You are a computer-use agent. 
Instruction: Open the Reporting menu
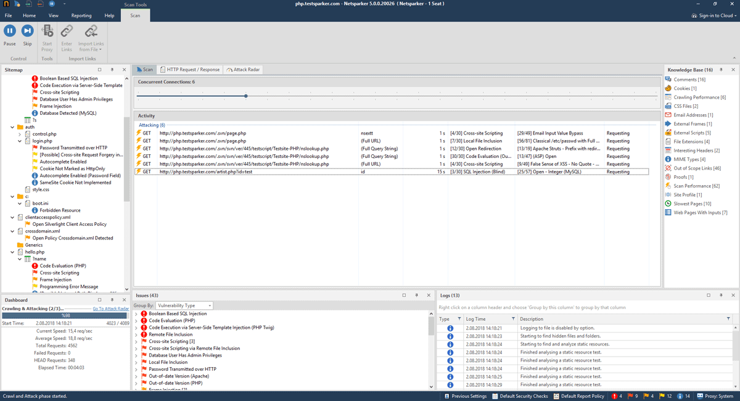pos(83,16)
